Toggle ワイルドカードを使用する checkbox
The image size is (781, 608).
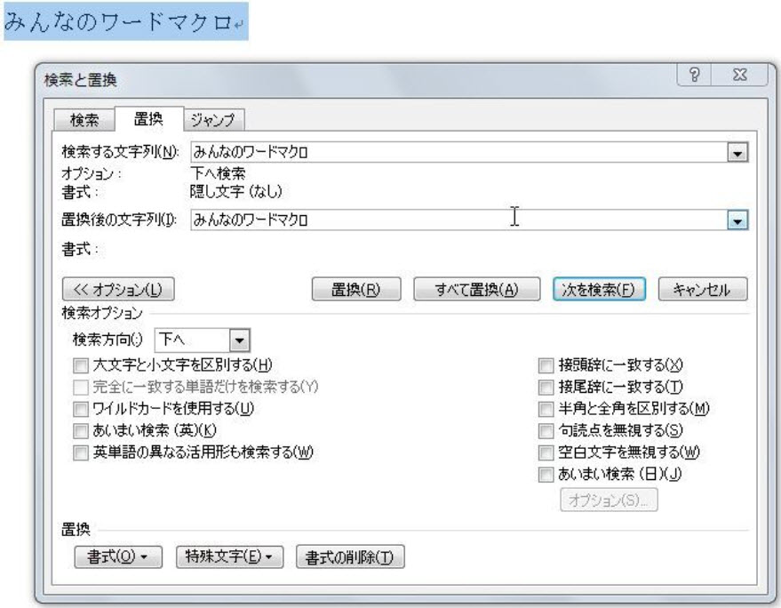82,409
